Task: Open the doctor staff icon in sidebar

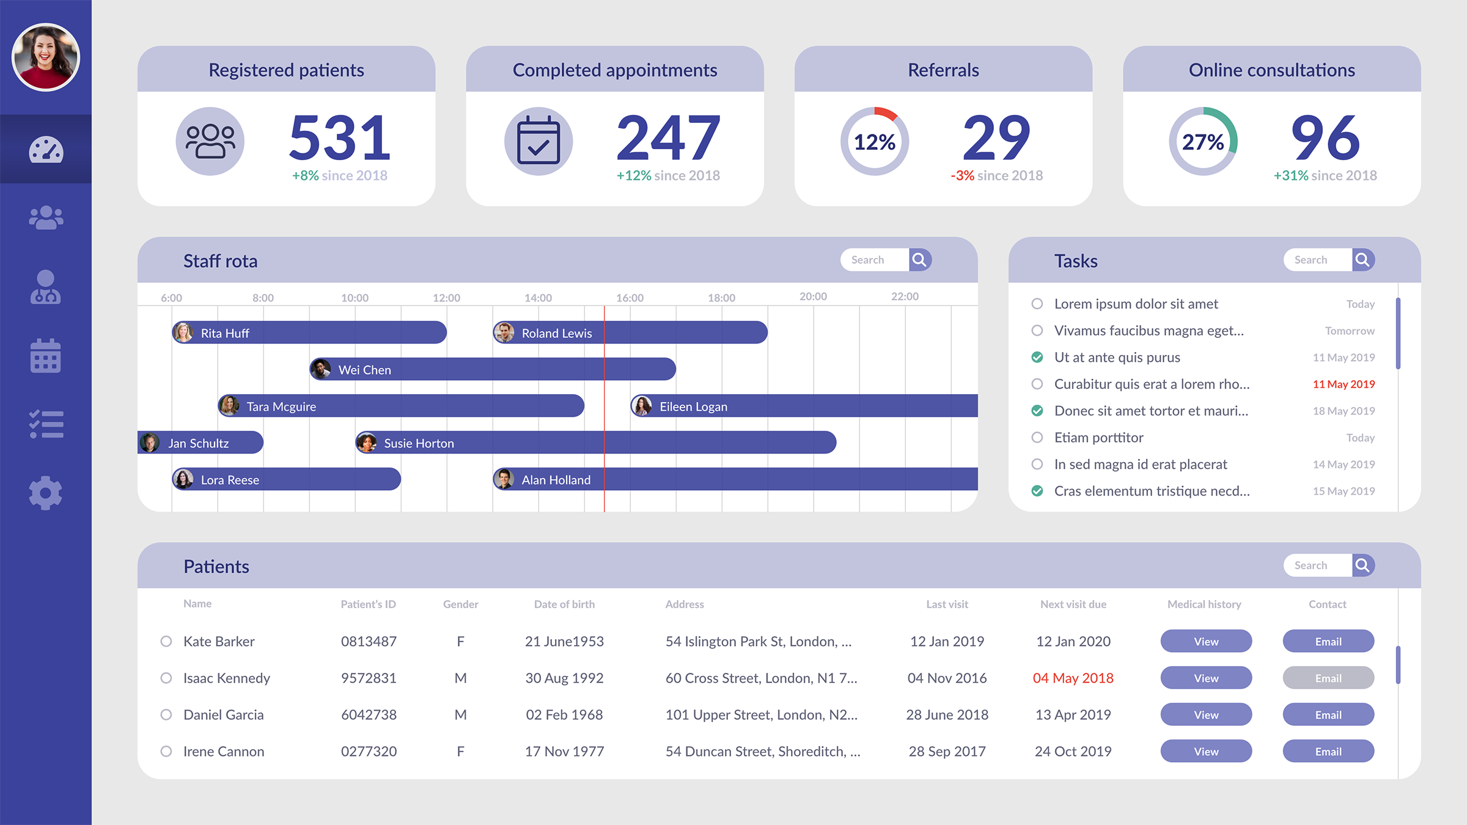Action: pyautogui.click(x=46, y=287)
